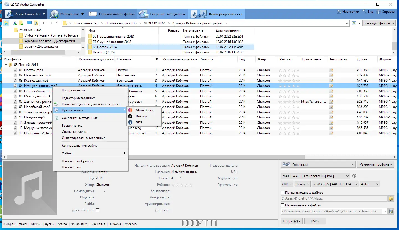This screenshot has height=230, width=399.
Task: Toggle the Диск-сборник checkbox
Action: 98,210
